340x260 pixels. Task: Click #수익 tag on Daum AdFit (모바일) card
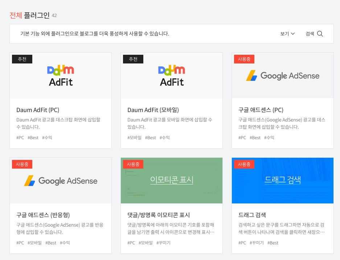click(165, 138)
